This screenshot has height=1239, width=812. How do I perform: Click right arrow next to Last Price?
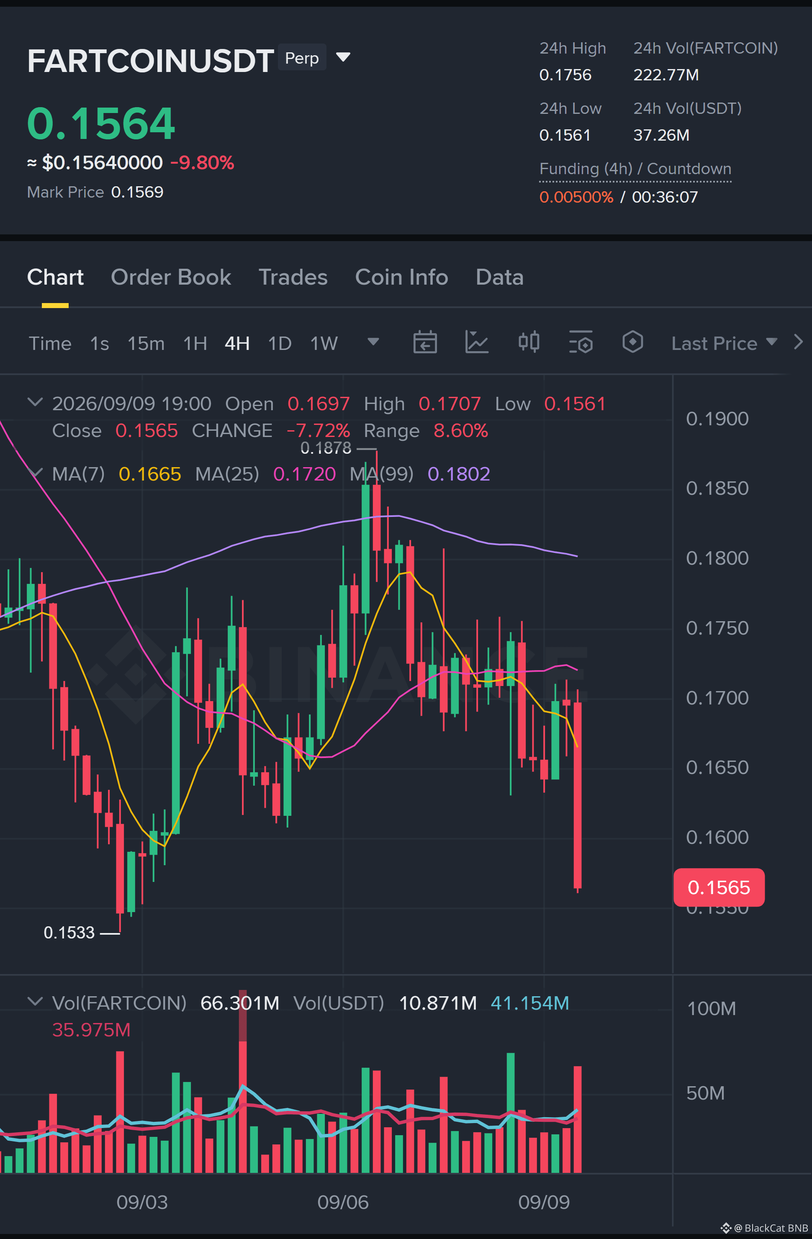798,342
